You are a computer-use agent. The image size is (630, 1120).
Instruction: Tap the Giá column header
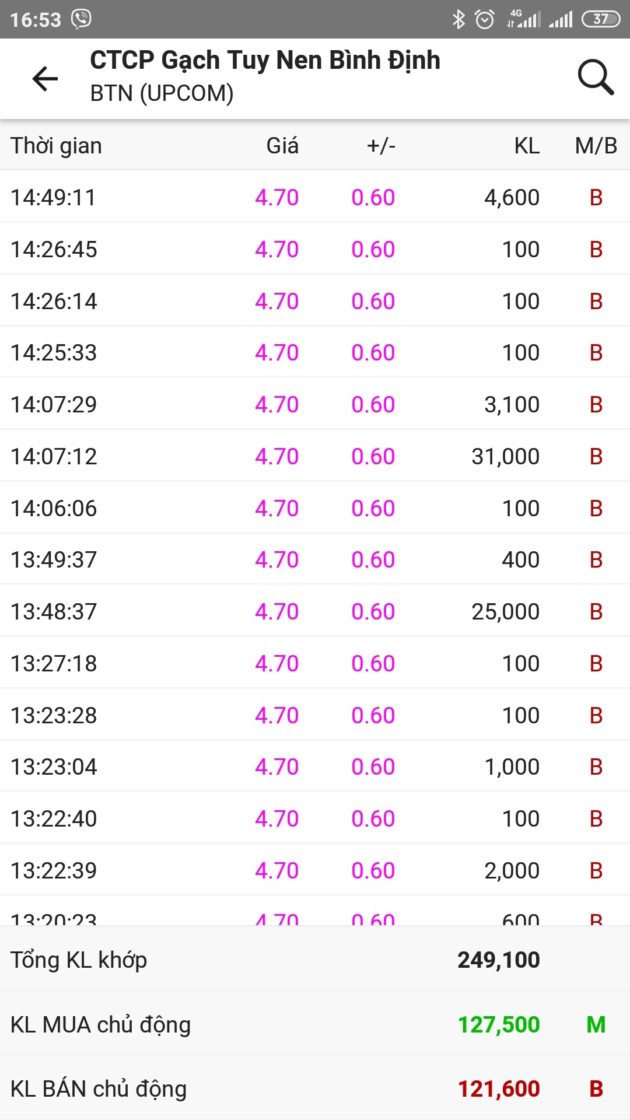282,146
